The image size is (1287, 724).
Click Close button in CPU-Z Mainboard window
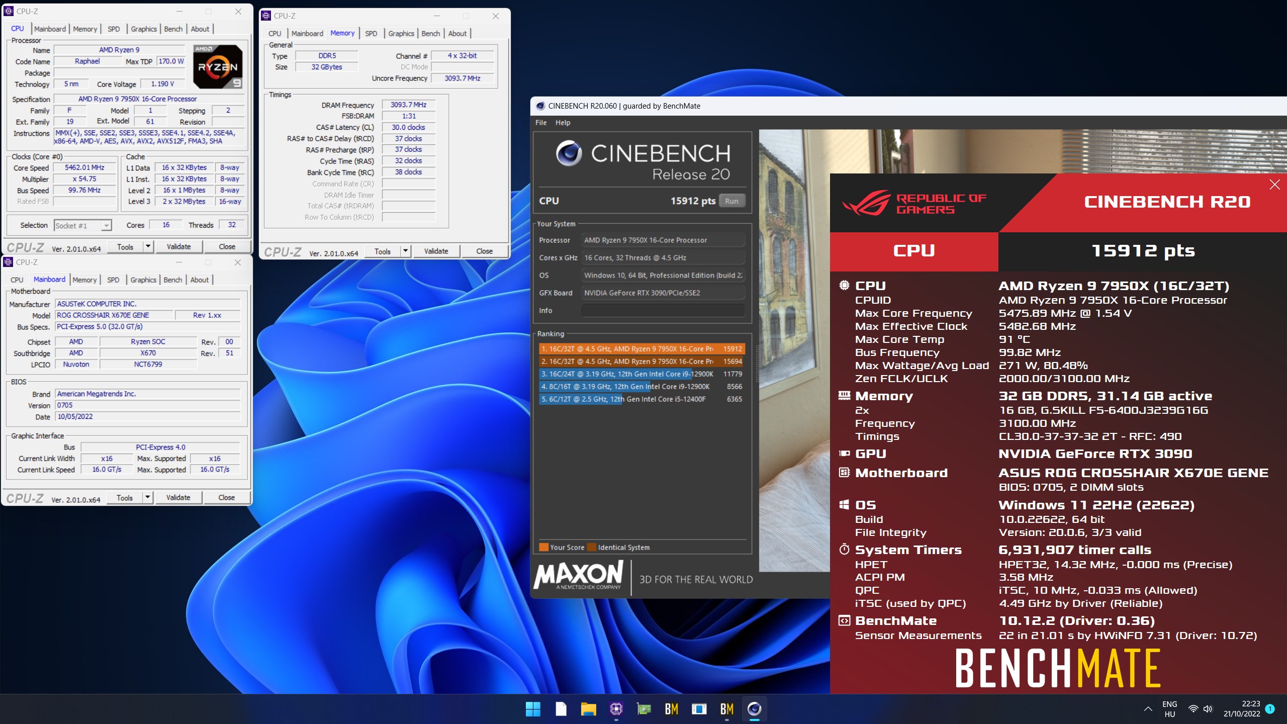tap(226, 497)
